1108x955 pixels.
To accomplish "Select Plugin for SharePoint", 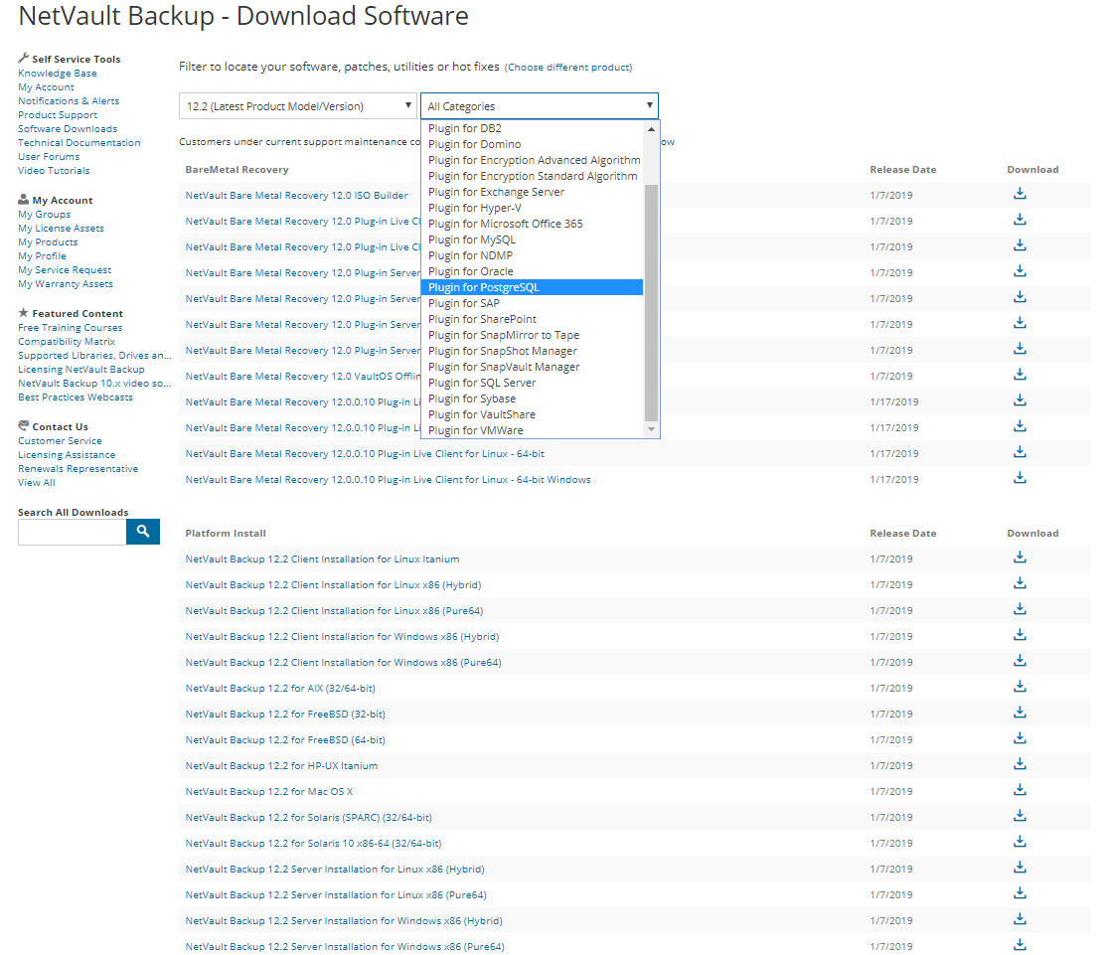I will point(532,320).
